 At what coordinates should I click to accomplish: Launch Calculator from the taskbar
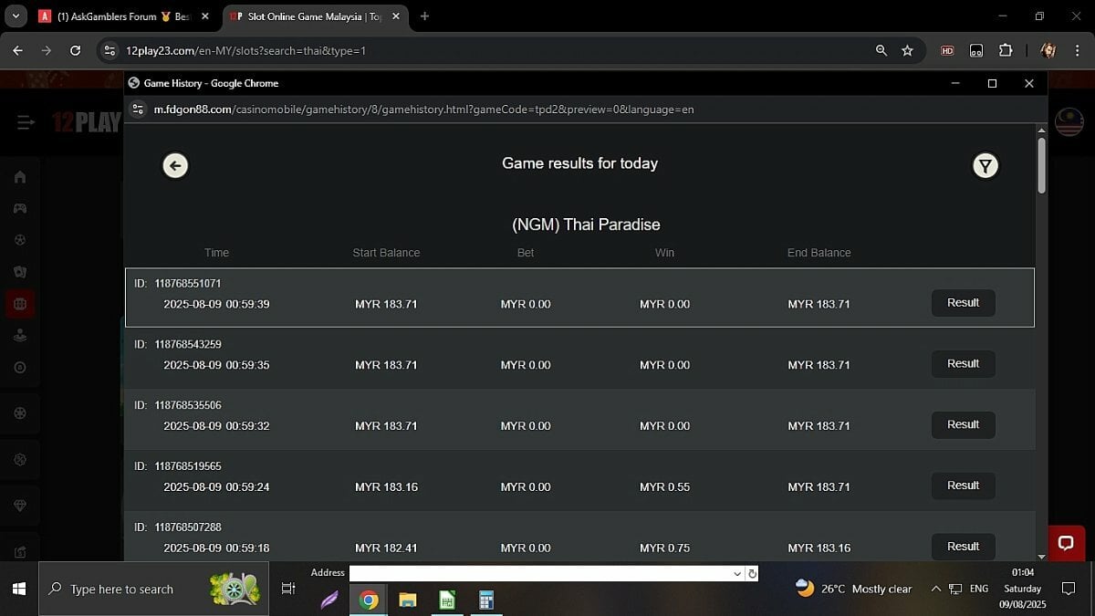point(486,600)
